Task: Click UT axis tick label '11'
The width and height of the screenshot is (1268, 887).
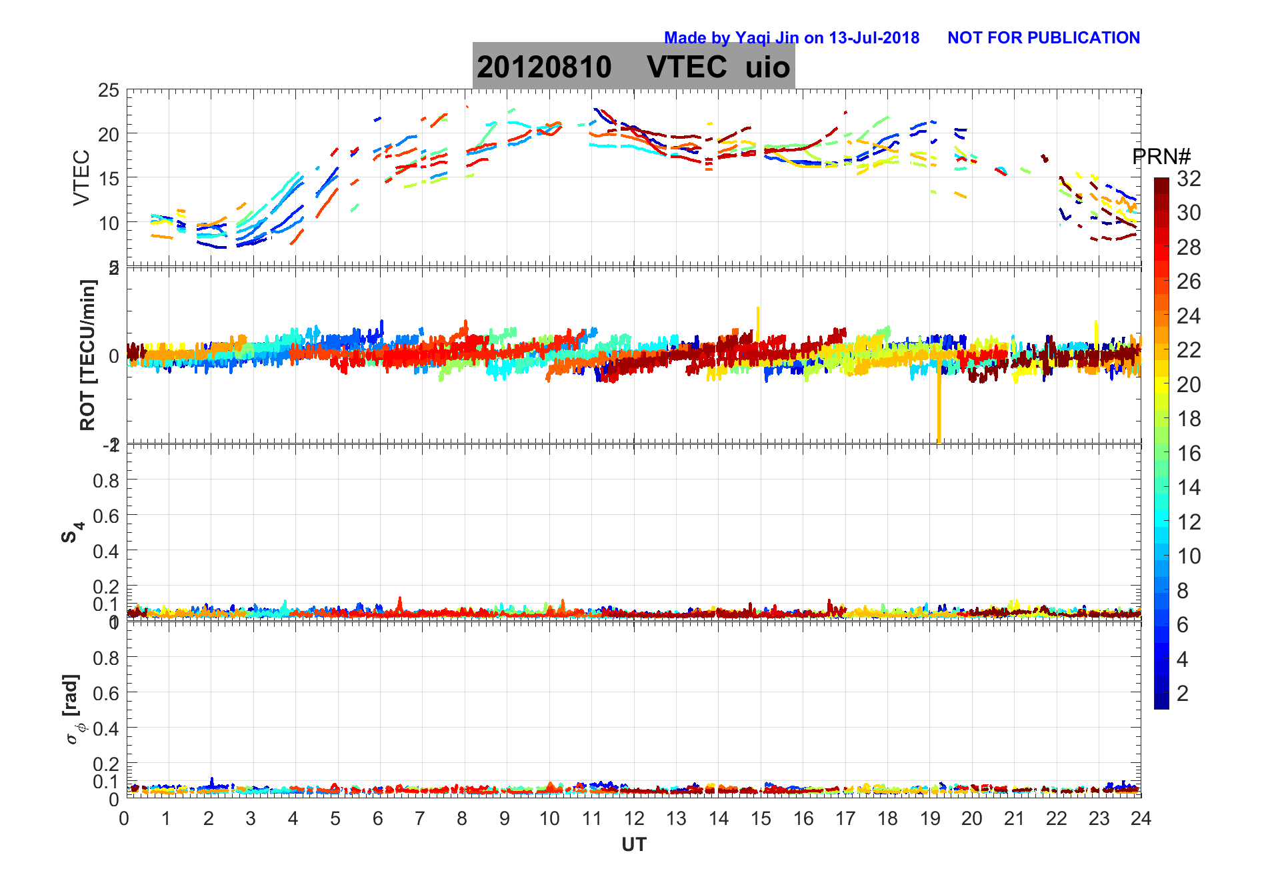Action: pyautogui.click(x=591, y=818)
